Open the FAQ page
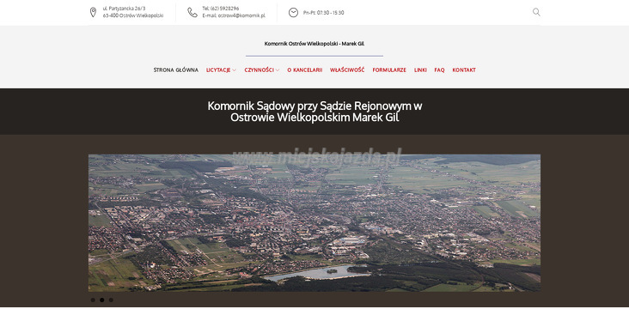The height and width of the screenshot is (315, 629). 439,70
